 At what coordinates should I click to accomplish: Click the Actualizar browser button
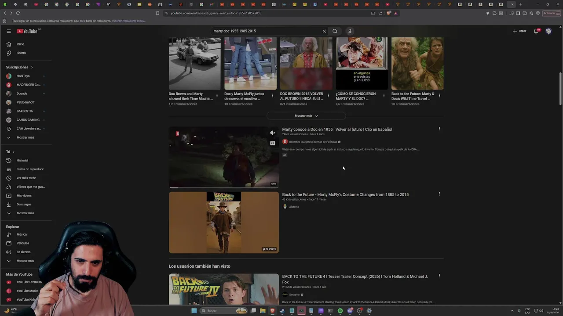coord(551,13)
